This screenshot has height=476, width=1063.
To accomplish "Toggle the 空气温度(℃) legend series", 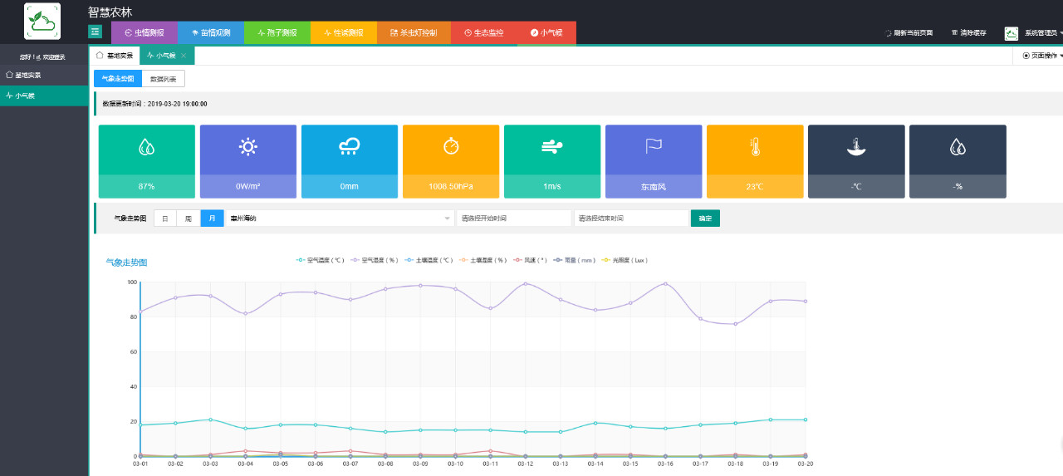I will coord(321,260).
